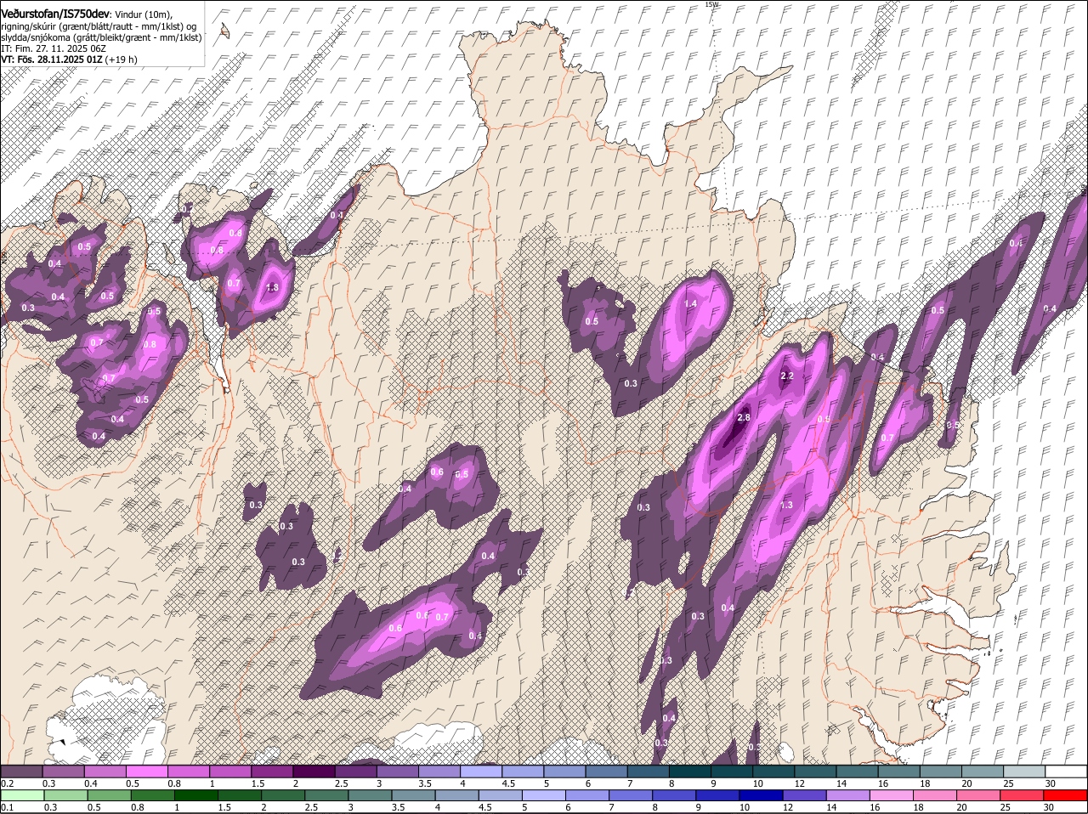This screenshot has height=814, width=1088.
Task: Pick the upper scale swatch starting at 0.4
Action: click(105, 772)
